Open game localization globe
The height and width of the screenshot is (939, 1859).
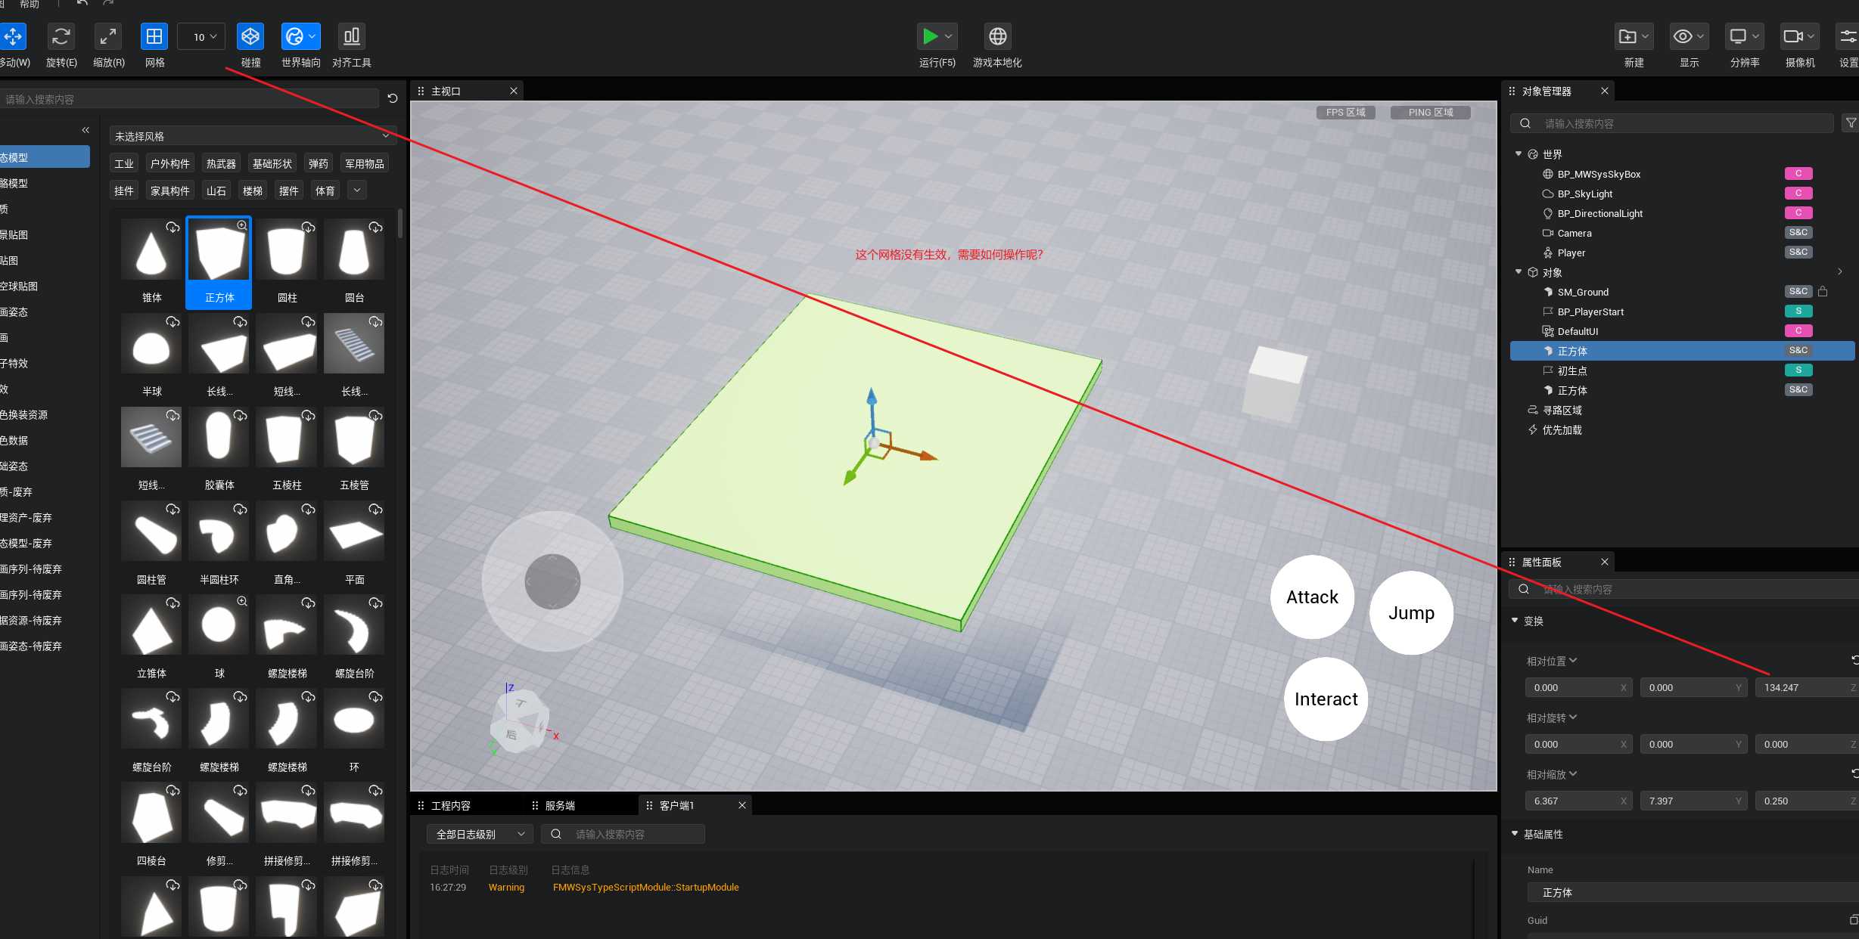[998, 36]
